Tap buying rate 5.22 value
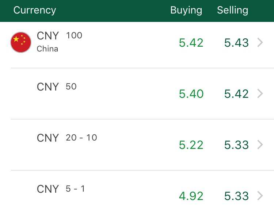274x219 pixels. point(191,145)
